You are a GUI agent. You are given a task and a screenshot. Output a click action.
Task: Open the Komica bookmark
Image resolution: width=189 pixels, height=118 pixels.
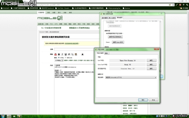126,8
